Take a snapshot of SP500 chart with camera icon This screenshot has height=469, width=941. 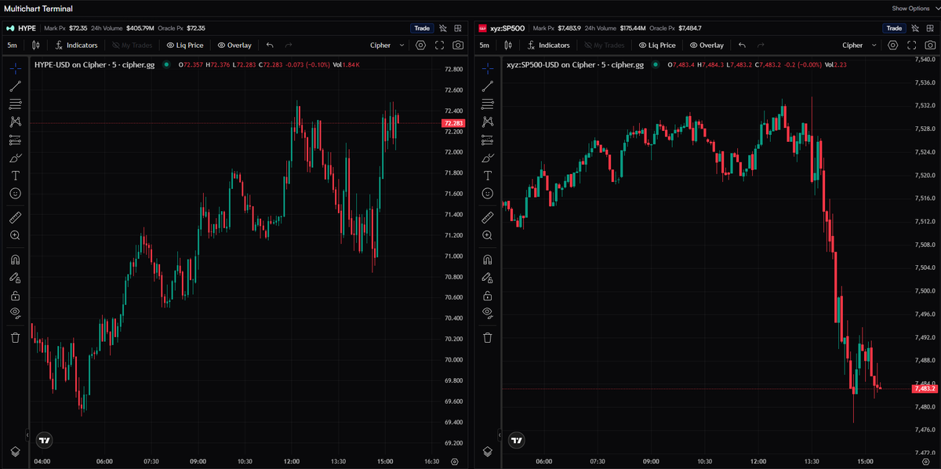[x=930, y=45]
